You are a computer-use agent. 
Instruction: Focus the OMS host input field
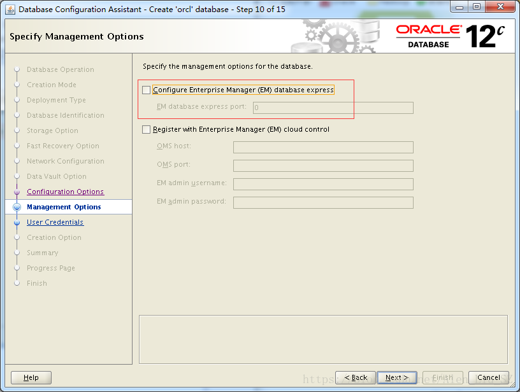(323, 148)
